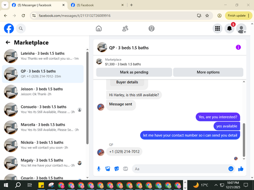
Task: Open conversation info purple icon
Action: tap(238, 47)
